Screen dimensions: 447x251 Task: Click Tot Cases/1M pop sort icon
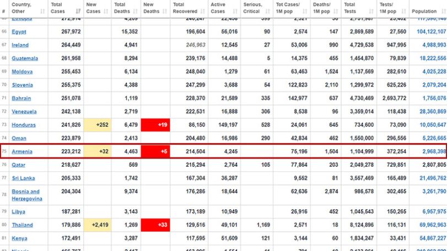click(x=305, y=12)
